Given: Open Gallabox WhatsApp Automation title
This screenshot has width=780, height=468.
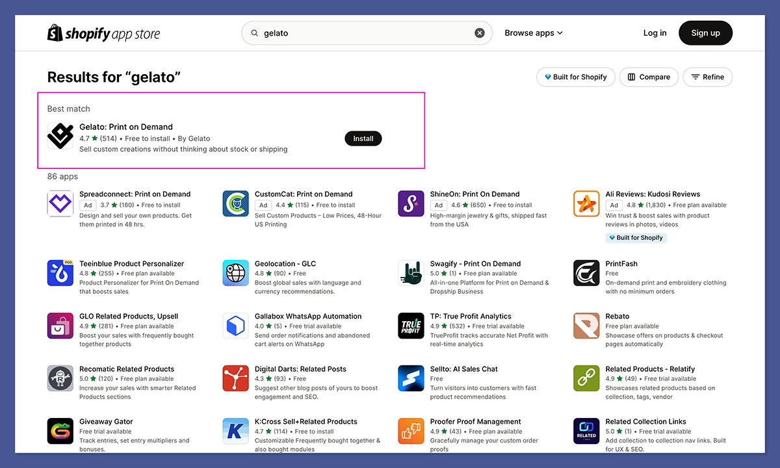Looking at the screenshot, I should [308, 316].
